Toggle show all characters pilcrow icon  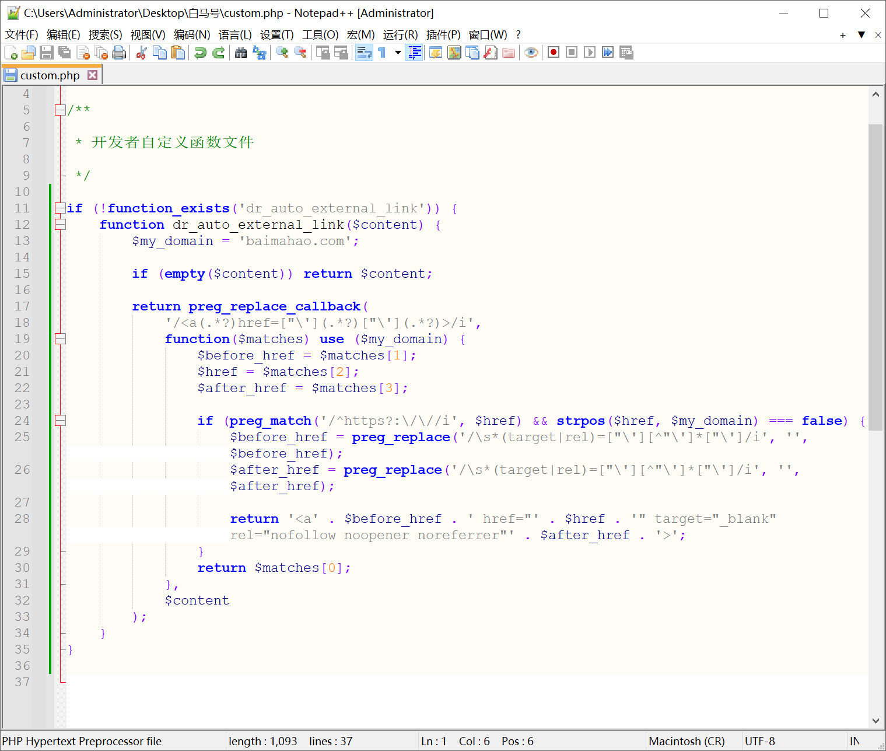[x=382, y=53]
